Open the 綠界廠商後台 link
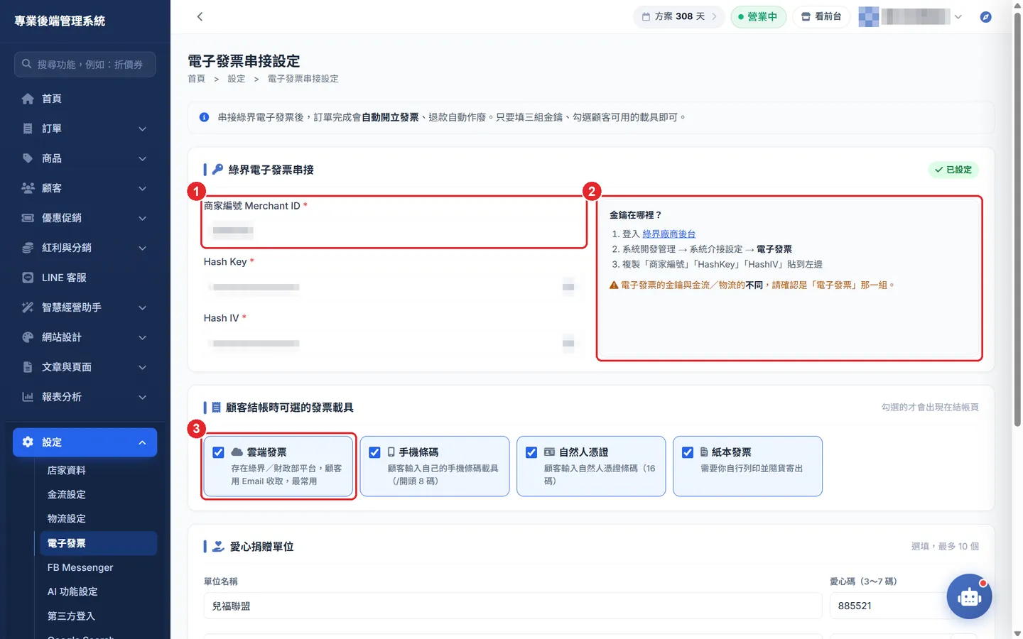The height and width of the screenshot is (639, 1023). coord(669,234)
